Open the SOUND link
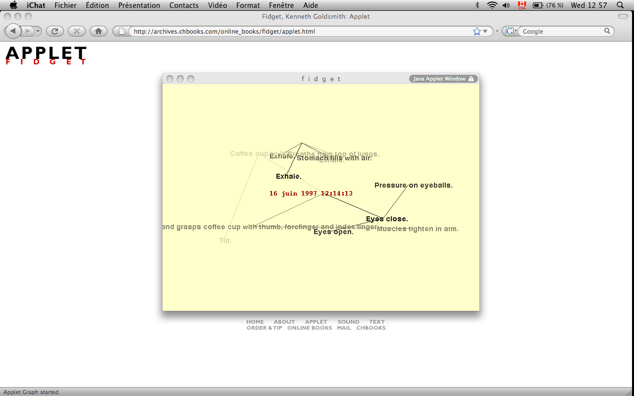 pyautogui.click(x=349, y=322)
